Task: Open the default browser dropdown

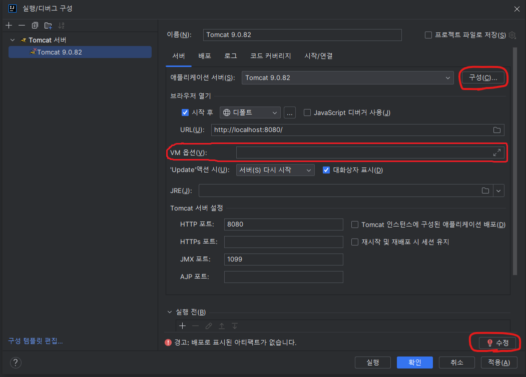Action: [x=250, y=112]
